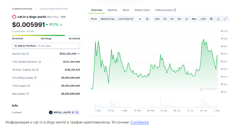231x128 pixels.
Task: Set the chart range to 7d
Action: click(165, 19)
